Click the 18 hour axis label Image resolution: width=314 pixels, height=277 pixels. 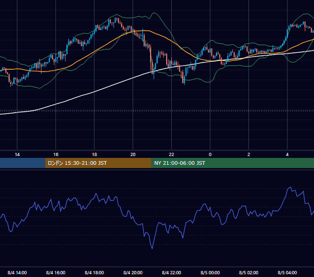(x=94, y=155)
